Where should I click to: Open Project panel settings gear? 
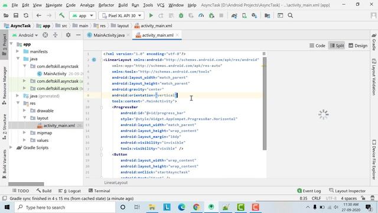click(x=69, y=35)
